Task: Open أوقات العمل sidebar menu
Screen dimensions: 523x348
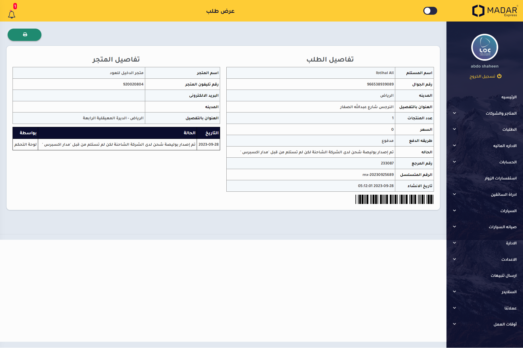Action: click(x=505, y=324)
